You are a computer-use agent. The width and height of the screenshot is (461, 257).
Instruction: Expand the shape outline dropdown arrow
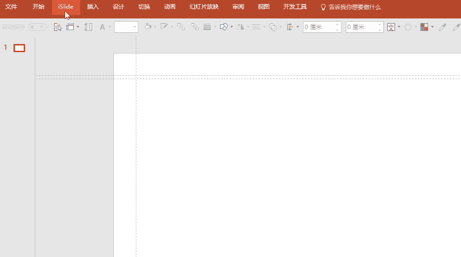(x=172, y=27)
